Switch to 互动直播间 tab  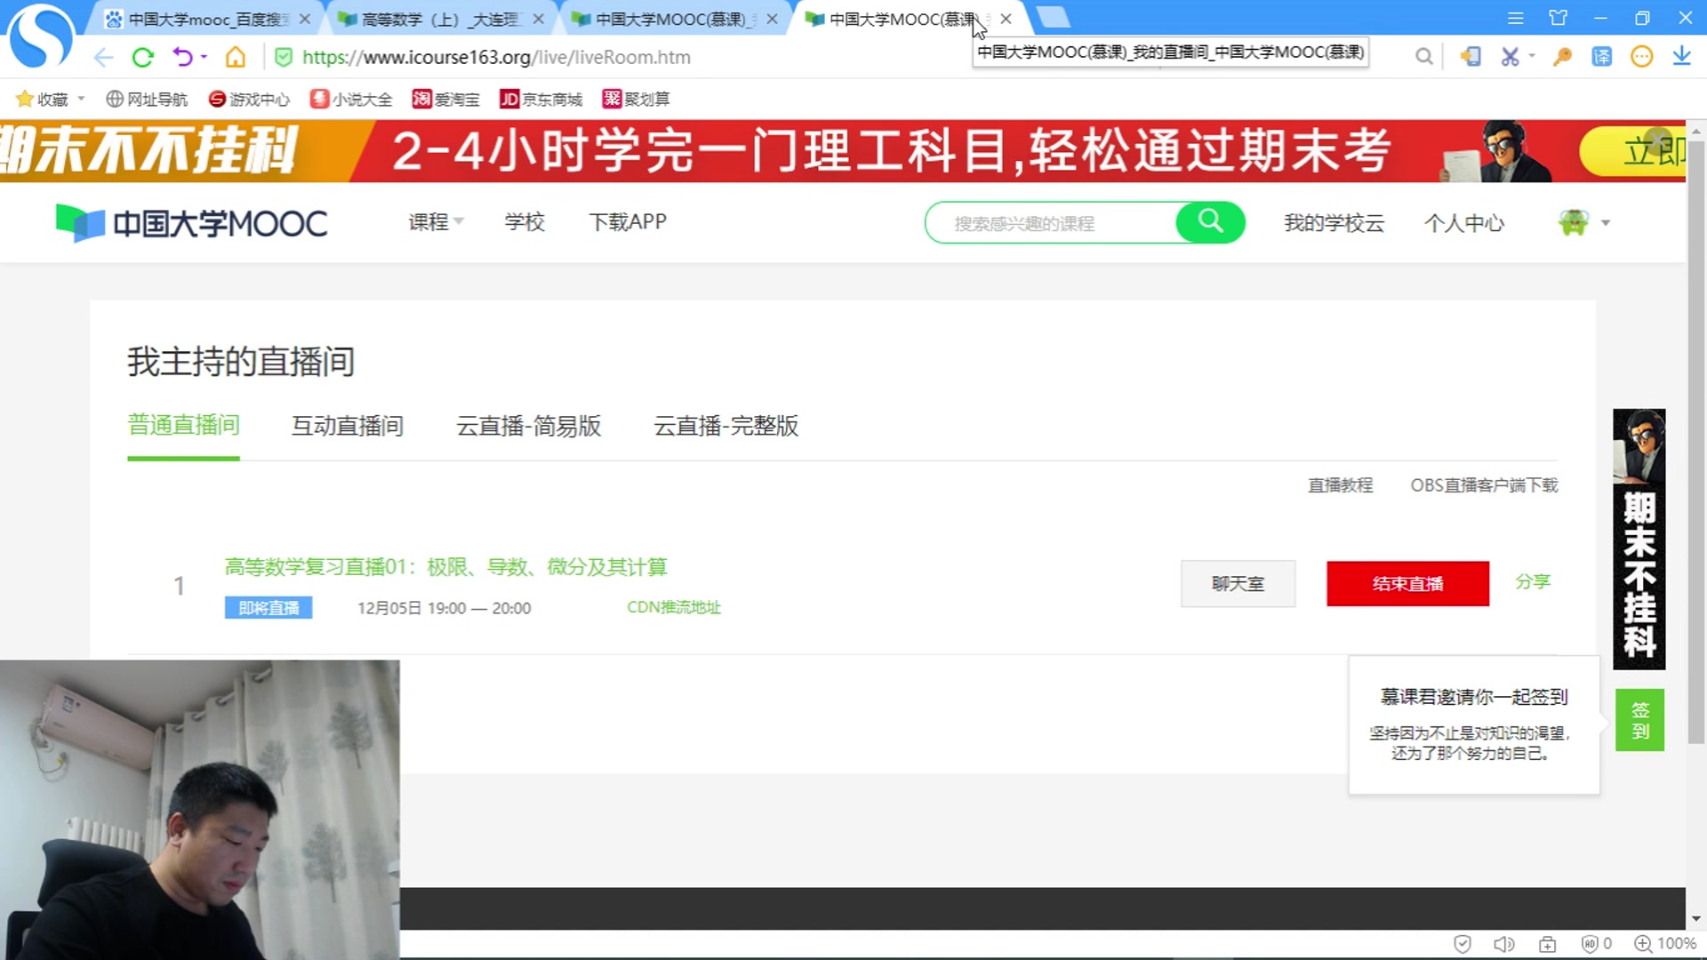pyautogui.click(x=348, y=426)
